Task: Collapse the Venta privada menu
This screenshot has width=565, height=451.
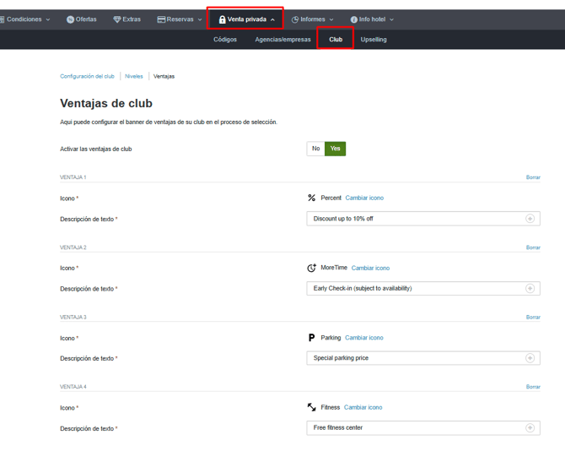Action: 247,19
